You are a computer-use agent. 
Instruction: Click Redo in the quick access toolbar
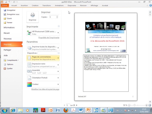14,2
